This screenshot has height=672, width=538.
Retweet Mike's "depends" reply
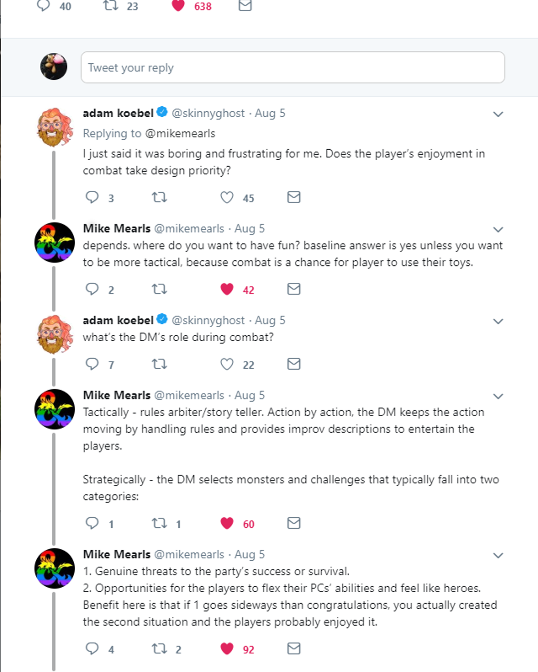coord(158,289)
